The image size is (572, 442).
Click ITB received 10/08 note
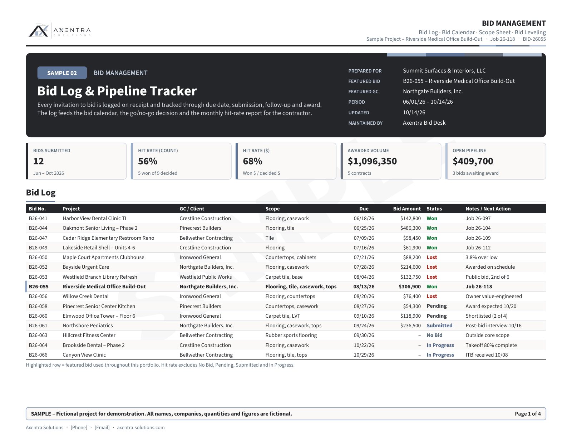487,355
